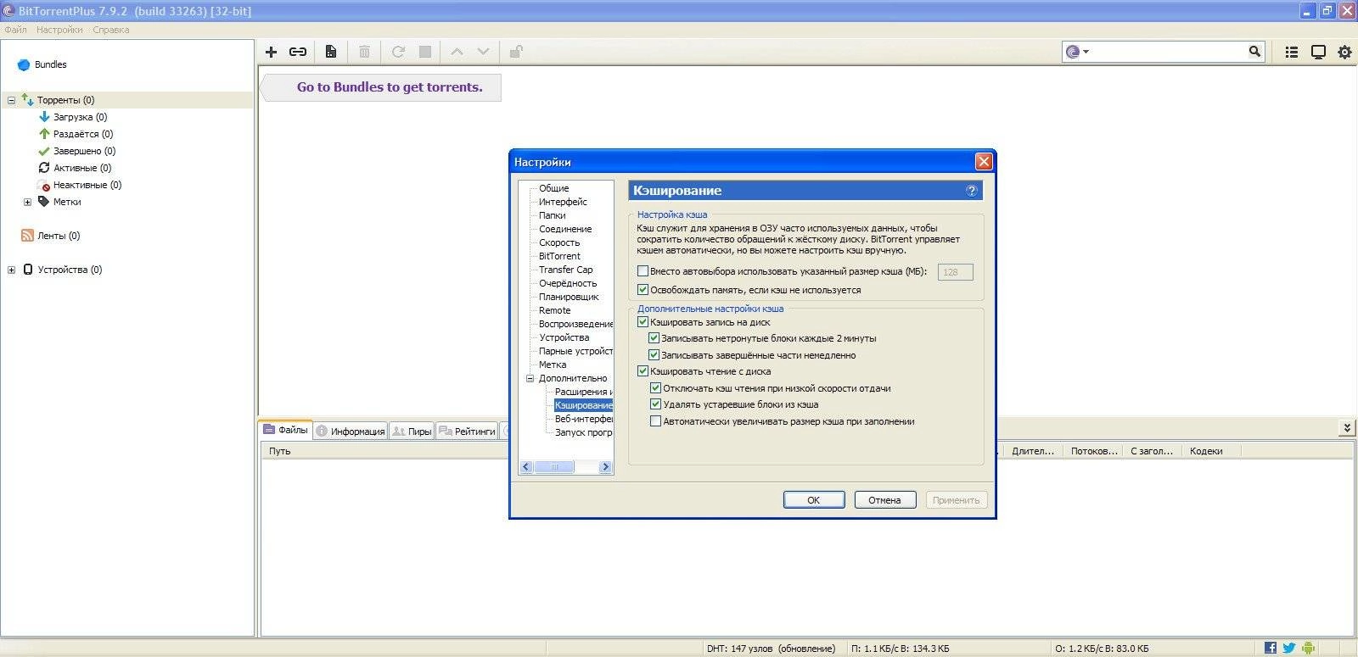Open the search engine dropdown arrow

pos(1086,52)
